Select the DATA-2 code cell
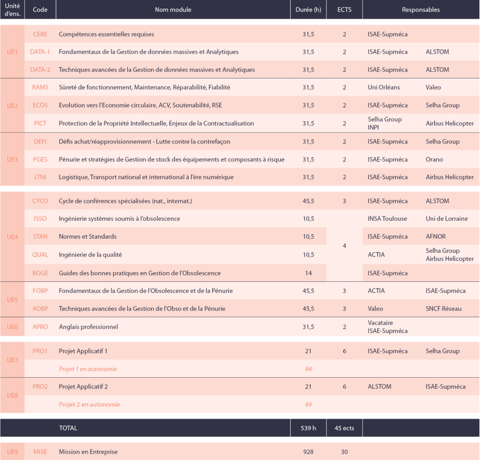Image resolution: width=480 pixels, height=460 pixels. [x=40, y=70]
